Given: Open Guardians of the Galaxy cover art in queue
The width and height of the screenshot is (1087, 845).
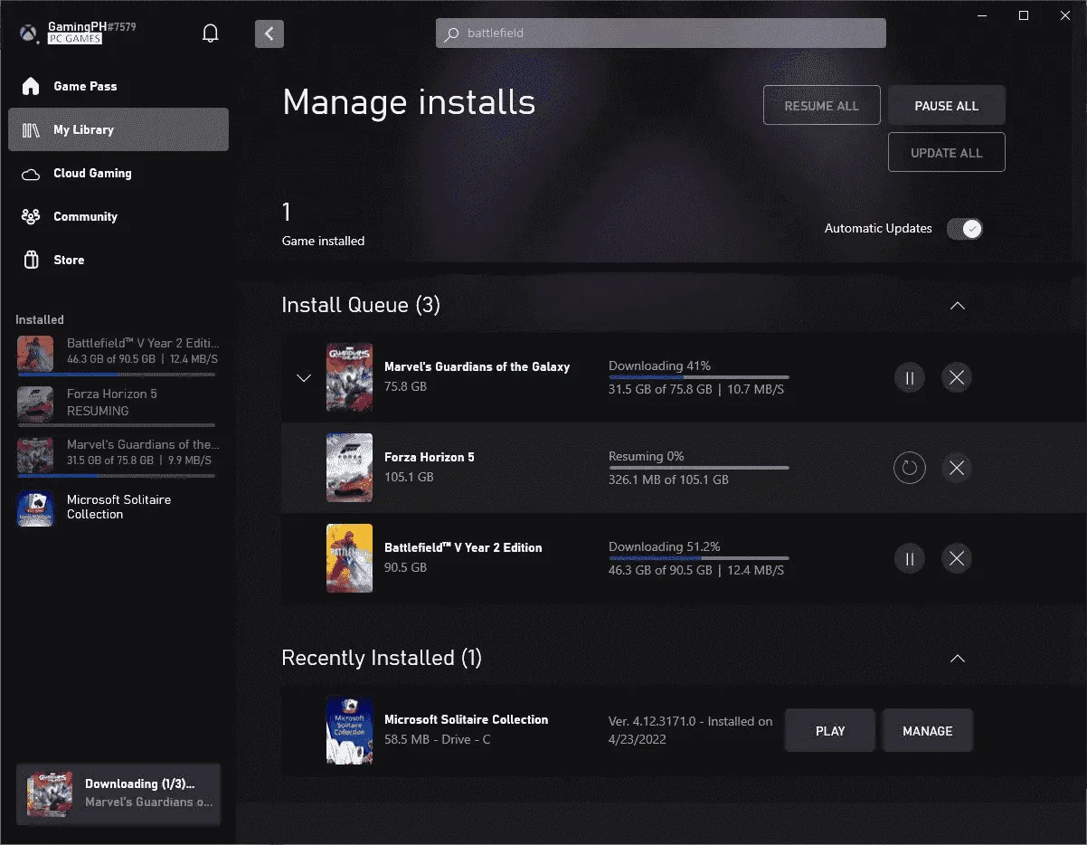Looking at the screenshot, I should [x=349, y=377].
